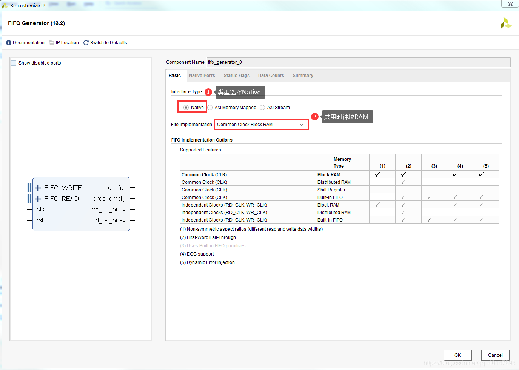
Task: Switch to the Native Ports tab
Action: tap(202, 76)
